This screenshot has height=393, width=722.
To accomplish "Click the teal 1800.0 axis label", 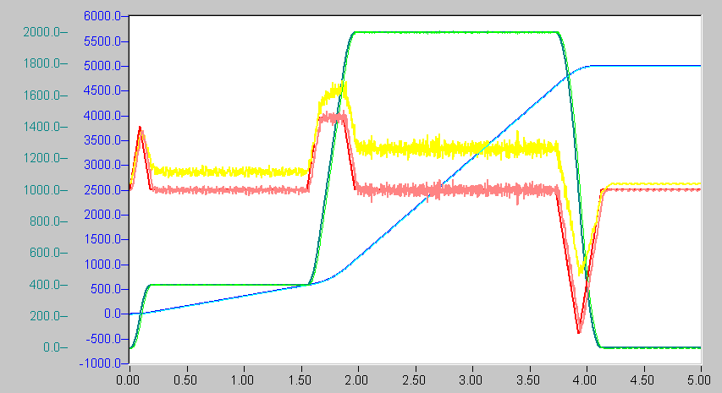I will (x=41, y=63).
